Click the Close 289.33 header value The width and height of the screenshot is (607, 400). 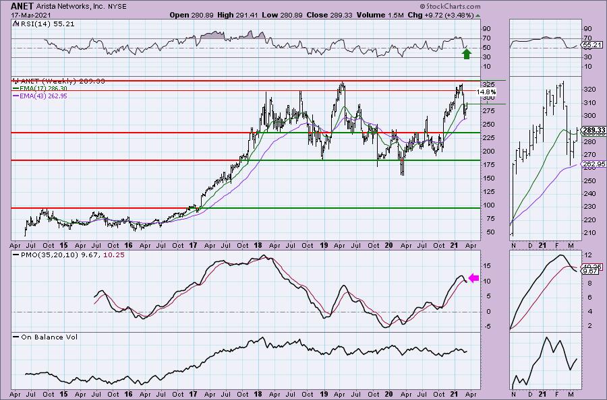point(329,15)
